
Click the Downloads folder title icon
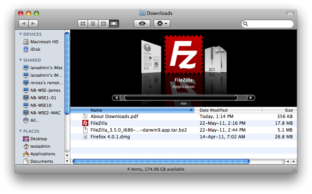click(142, 13)
